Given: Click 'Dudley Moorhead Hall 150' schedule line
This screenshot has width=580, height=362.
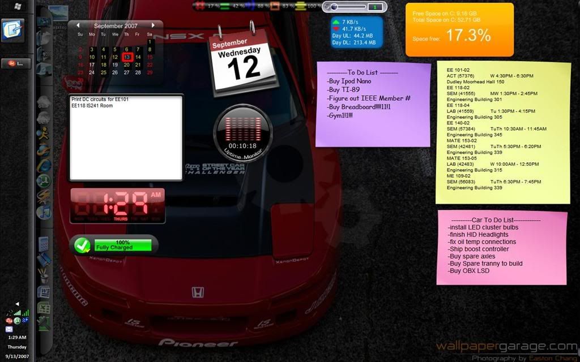Looking at the screenshot, I should (x=475, y=81).
